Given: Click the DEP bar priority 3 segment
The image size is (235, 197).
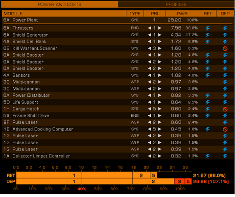Looking at the screenshot, I should [179, 181].
